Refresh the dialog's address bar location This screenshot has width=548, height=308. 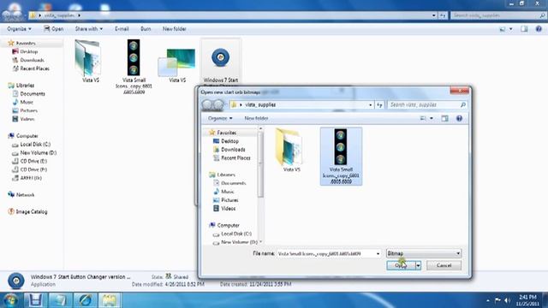click(x=379, y=104)
